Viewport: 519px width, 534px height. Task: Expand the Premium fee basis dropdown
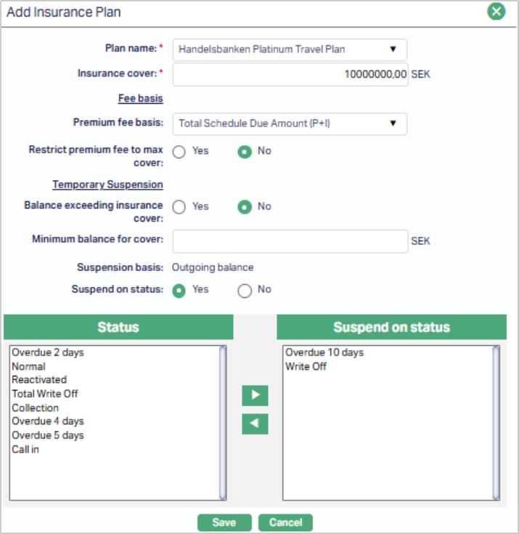point(290,124)
